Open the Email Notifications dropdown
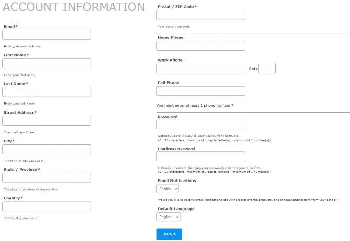The image size is (350, 241). click(x=167, y=189)
